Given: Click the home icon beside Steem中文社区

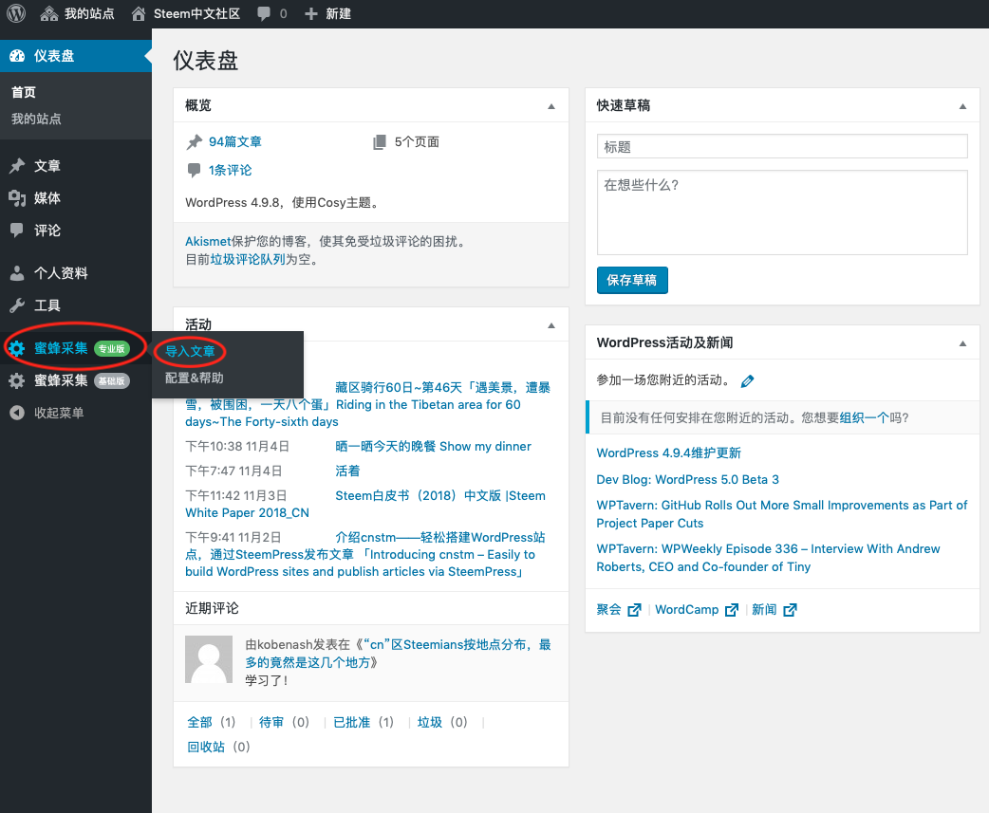Looking at the screenshot, I should click(x=139, y=13).
